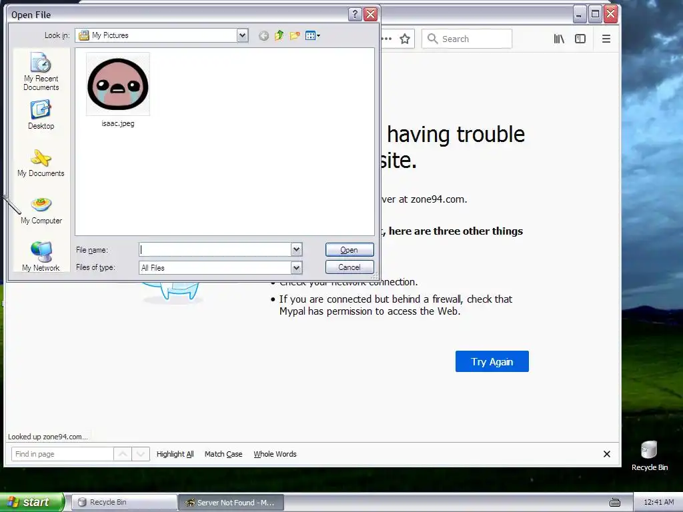Go to Desktop in the places bar
Screen dimensions: 683x512
(x=41, y=115)
